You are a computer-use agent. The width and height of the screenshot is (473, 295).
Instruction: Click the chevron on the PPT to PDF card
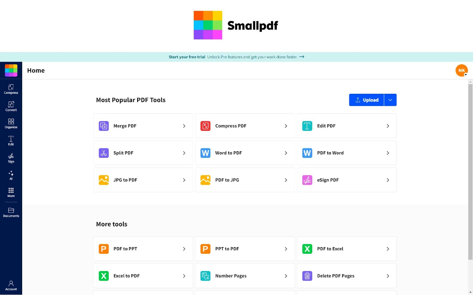coord(286,249)
